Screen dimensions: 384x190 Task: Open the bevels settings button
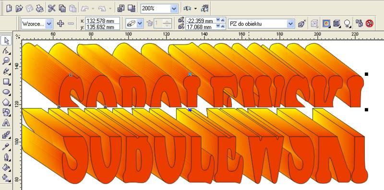(x=337, y=24)
